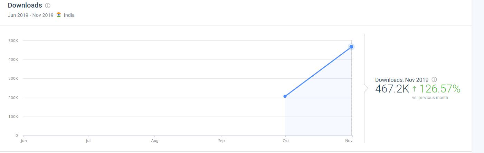Click the 126.57% change percentage
The image size is (484, 153).
[440, 89]
